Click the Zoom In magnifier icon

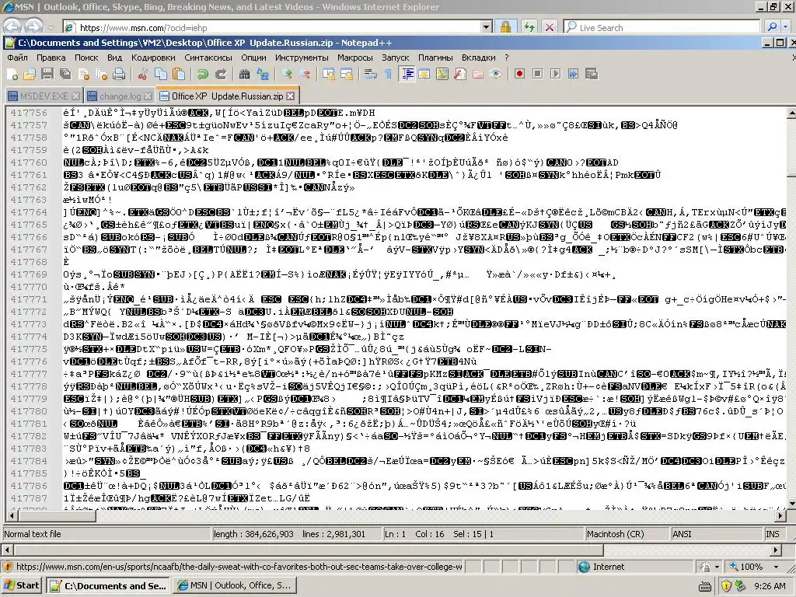tap(287, 74)
